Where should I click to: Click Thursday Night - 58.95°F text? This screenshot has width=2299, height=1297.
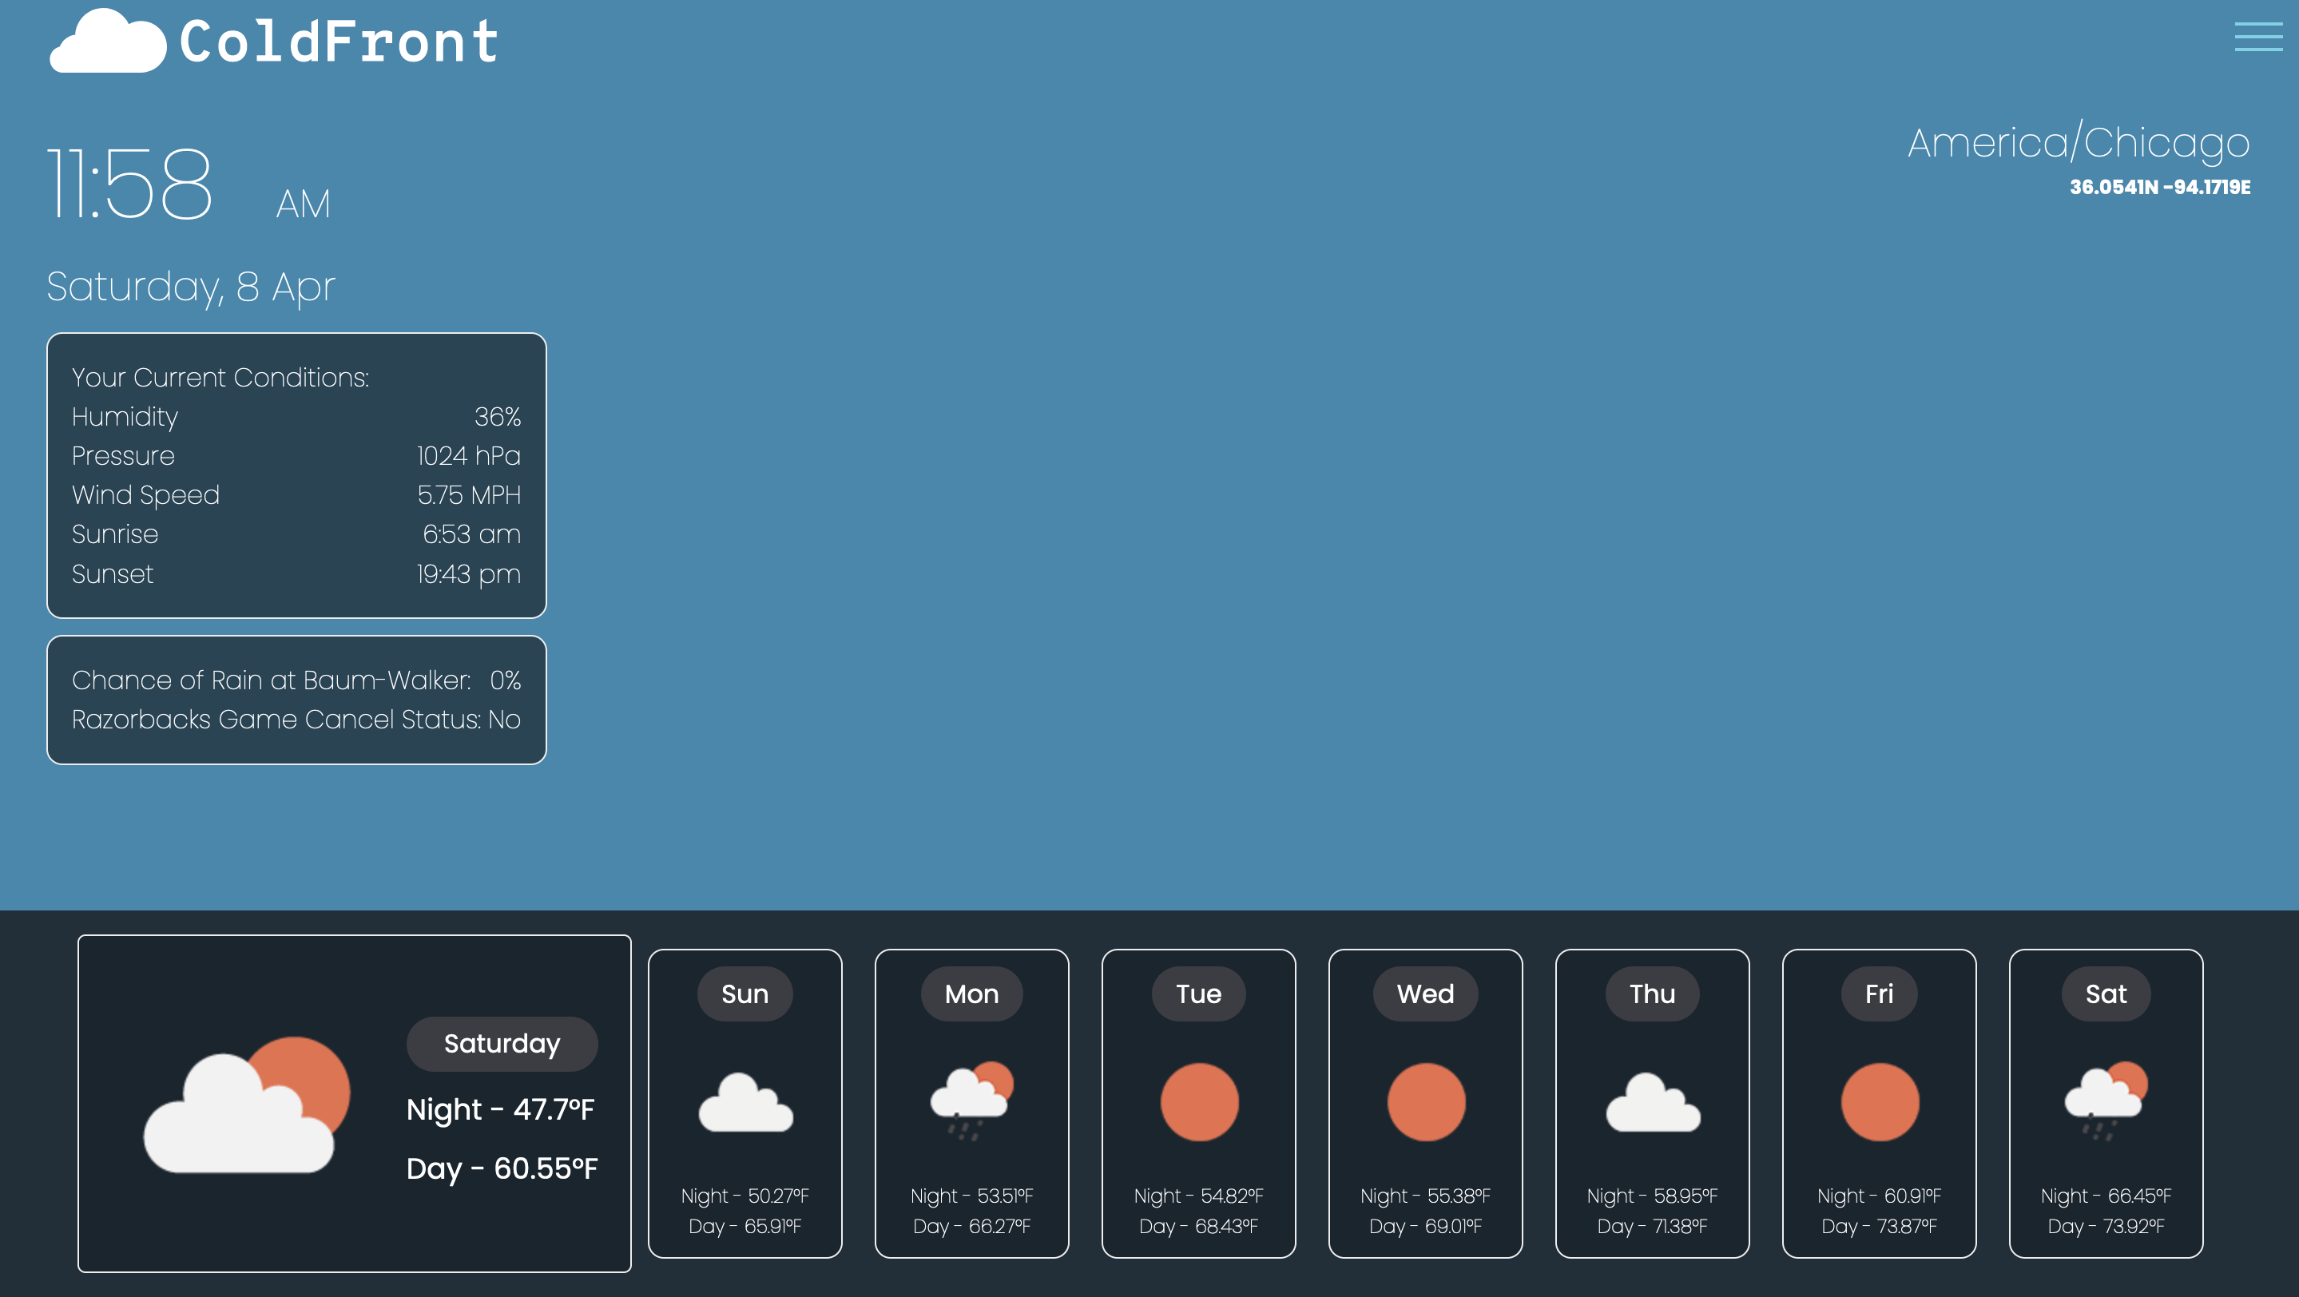tap(1653, 1196)
